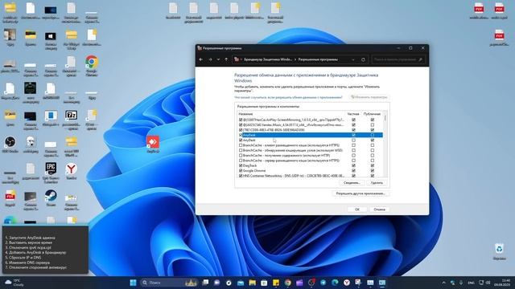Click the 'Название' column header
This screenshot has width=515, height=289.
point(245,114)
